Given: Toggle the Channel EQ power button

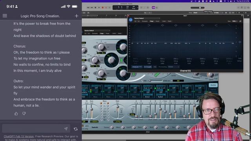Looking at the screenshot, I should (x=131, y=20).
